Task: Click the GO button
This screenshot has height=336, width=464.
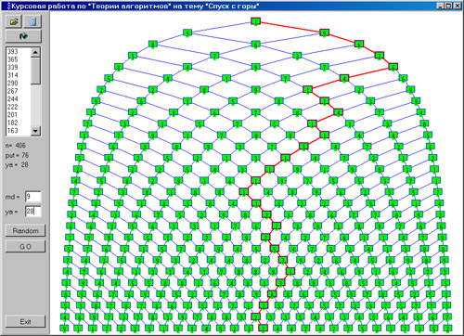Action: [25, 247]
